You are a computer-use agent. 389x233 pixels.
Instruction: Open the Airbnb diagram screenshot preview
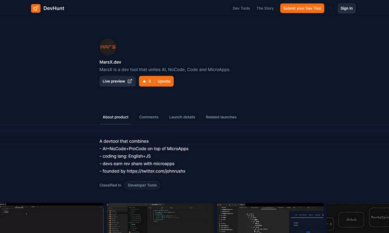click(351, 219)
